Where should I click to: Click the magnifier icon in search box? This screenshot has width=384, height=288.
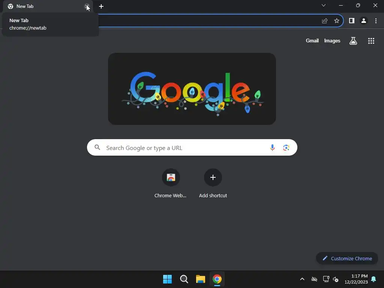[x=97, y=147]
